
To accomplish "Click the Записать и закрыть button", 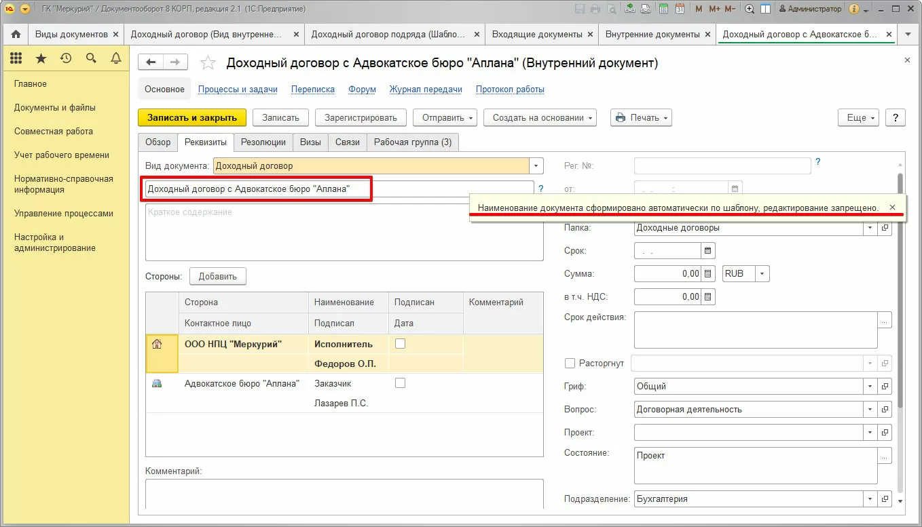I will point(192,117).
